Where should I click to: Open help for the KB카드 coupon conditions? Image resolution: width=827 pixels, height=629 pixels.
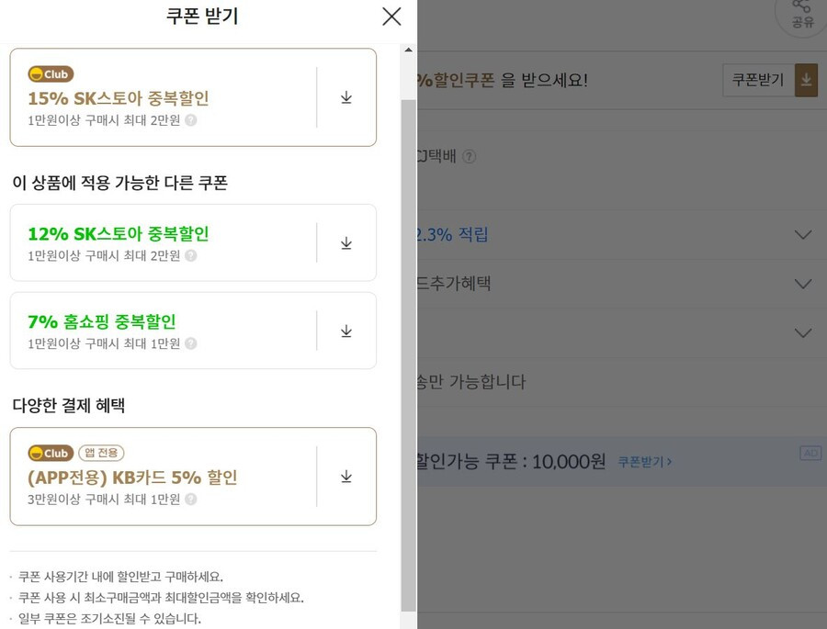coord(191,500)
